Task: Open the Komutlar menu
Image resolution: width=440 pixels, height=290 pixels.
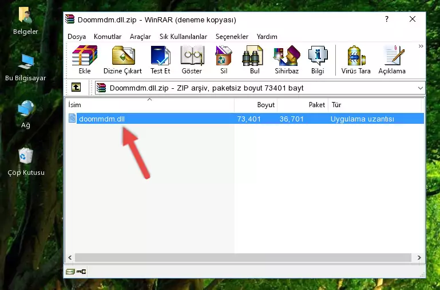Action: coord(108,37)
